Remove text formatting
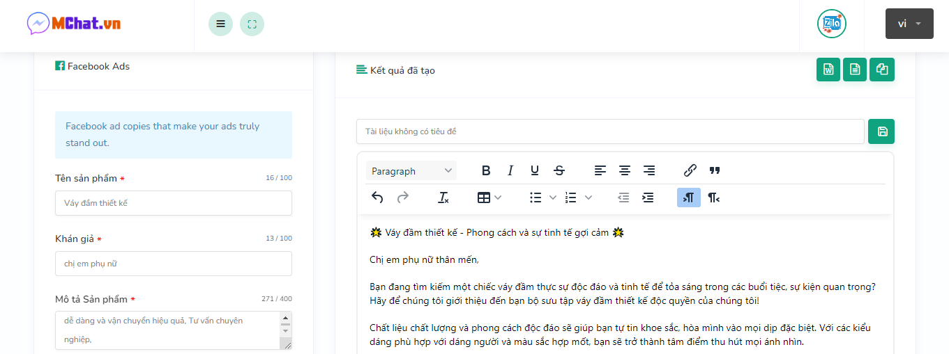 [443, 198]
